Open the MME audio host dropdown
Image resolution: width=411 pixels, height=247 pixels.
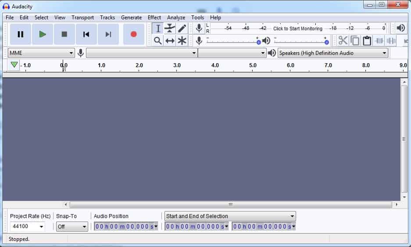pyautogui.click(x=41, y=53)
